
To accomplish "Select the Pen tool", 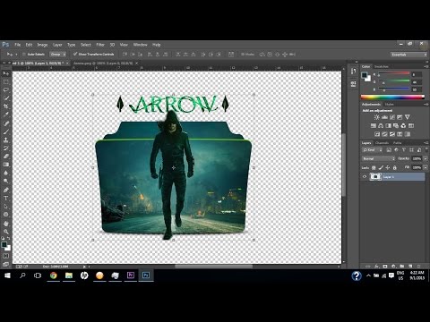I will pos(6,190).
